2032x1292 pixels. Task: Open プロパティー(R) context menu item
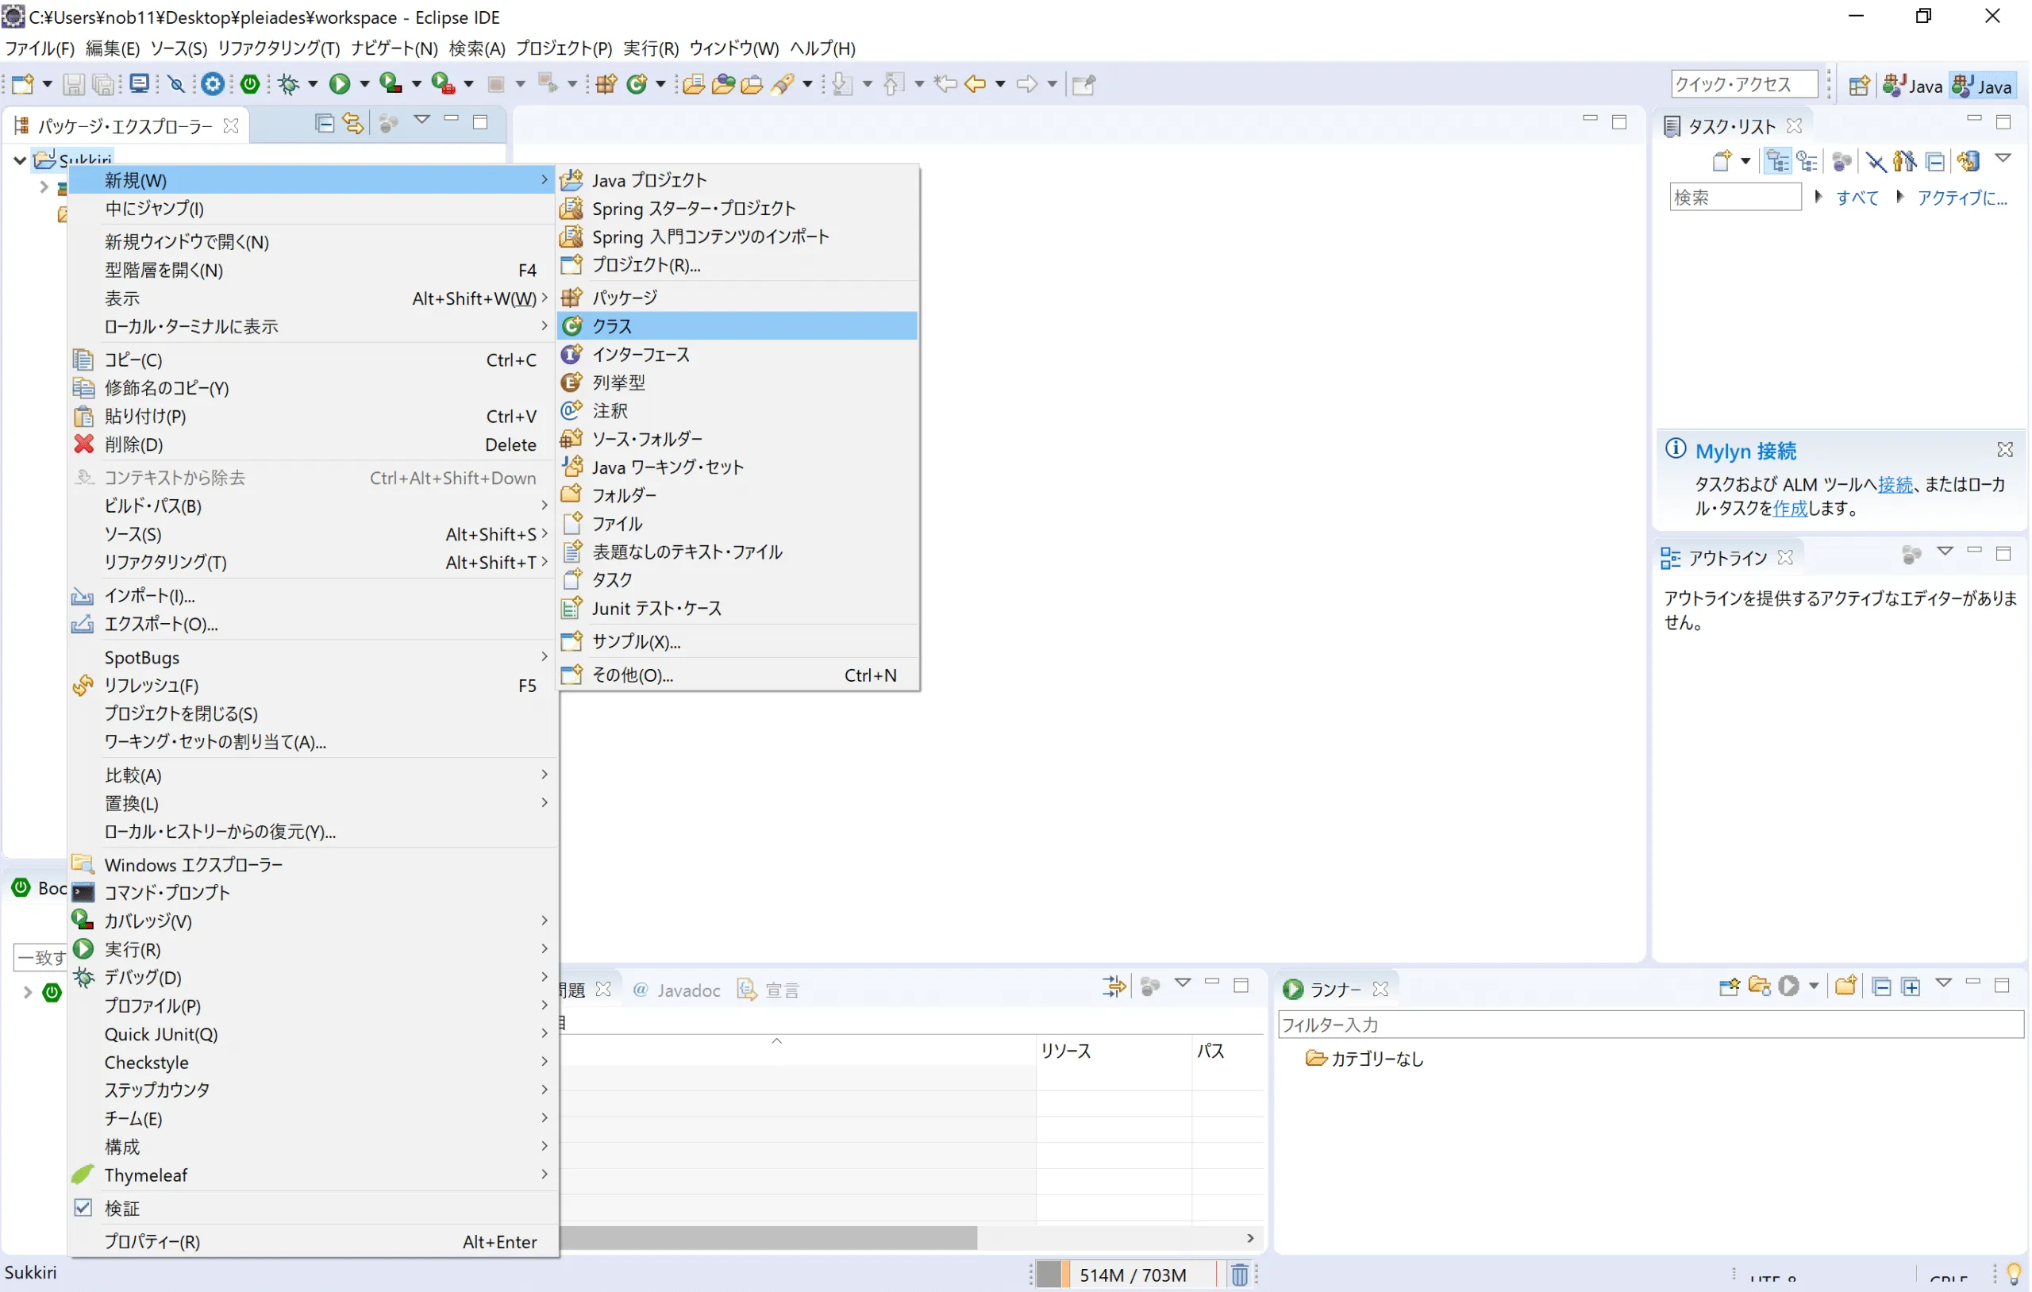pyautogui.click(x=312, y=1241)
